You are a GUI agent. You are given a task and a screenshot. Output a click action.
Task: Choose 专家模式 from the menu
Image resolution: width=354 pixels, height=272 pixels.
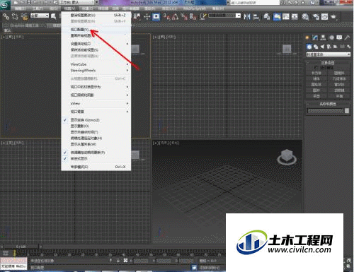(x=96, y=167)
